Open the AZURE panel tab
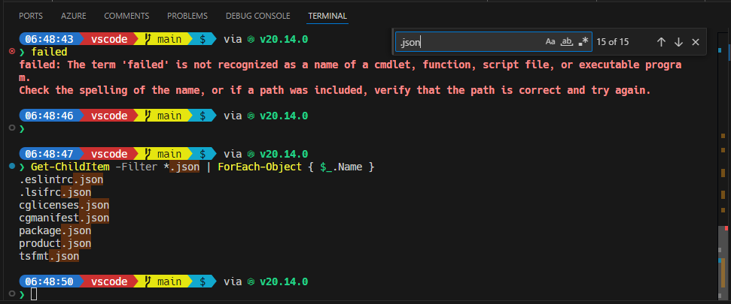 (74, 15)
